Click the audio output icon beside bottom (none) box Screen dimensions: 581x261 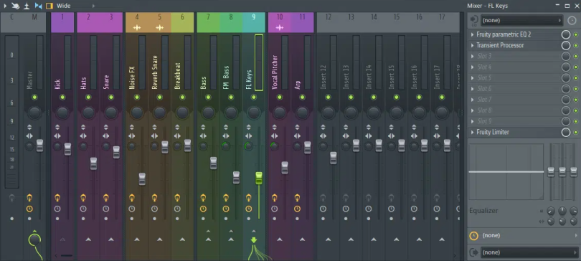pos(473,252)
